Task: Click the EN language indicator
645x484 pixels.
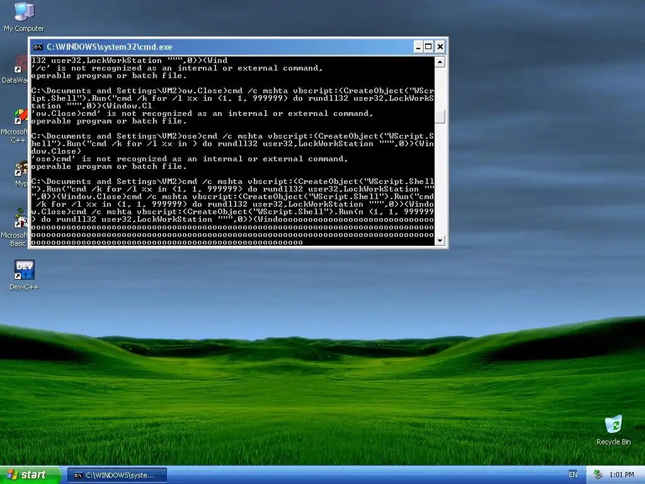Action: (x=573, y=475)
